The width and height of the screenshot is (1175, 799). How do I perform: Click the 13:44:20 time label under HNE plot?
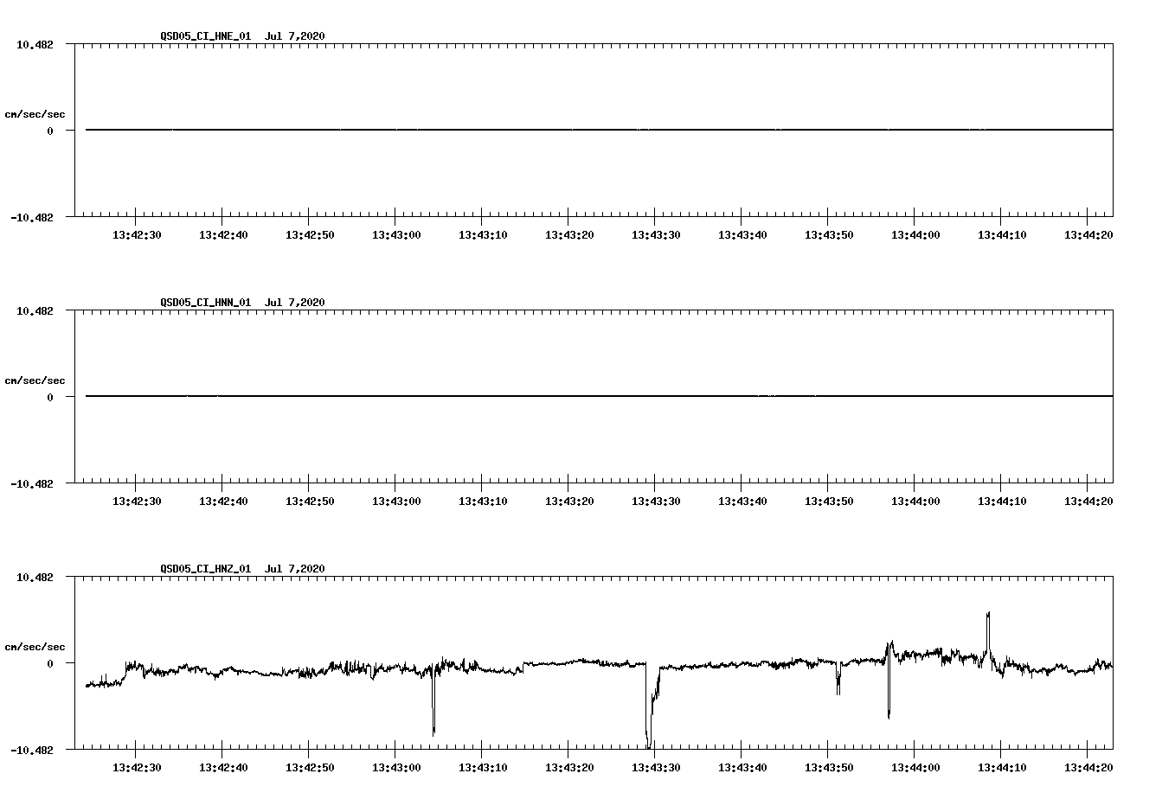click(1088, 234)
